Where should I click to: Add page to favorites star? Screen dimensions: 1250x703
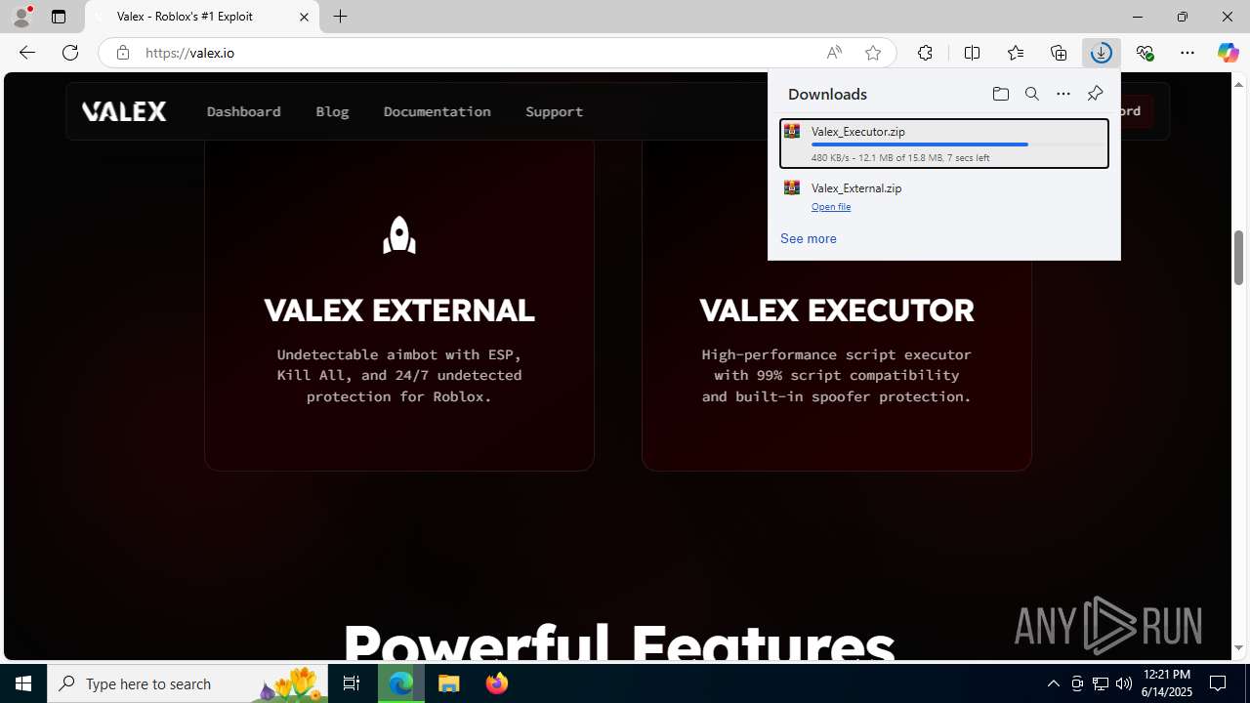click(x=873, y=53)
